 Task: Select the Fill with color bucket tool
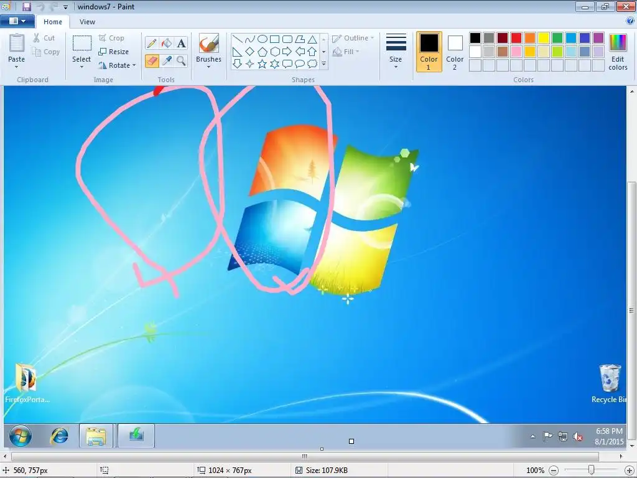[x=167, y=43]
